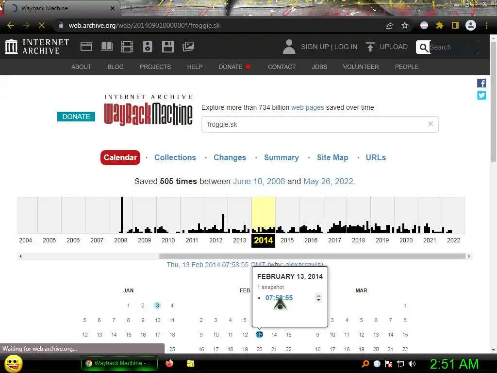The width and height of the screenshot is (497, 373).
Task: Go back in browser history
Action: [11, 25]
